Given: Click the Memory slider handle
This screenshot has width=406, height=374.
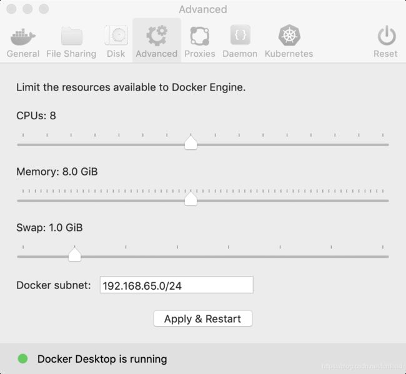Looking at the screenshot, I should [191, 199].
